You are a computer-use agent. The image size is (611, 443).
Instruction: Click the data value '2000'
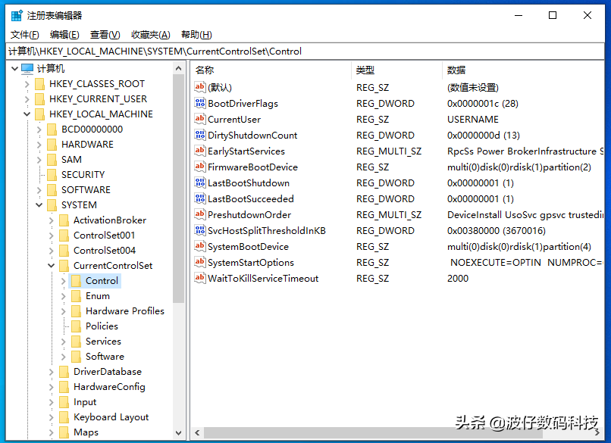(x=458, y=279)
